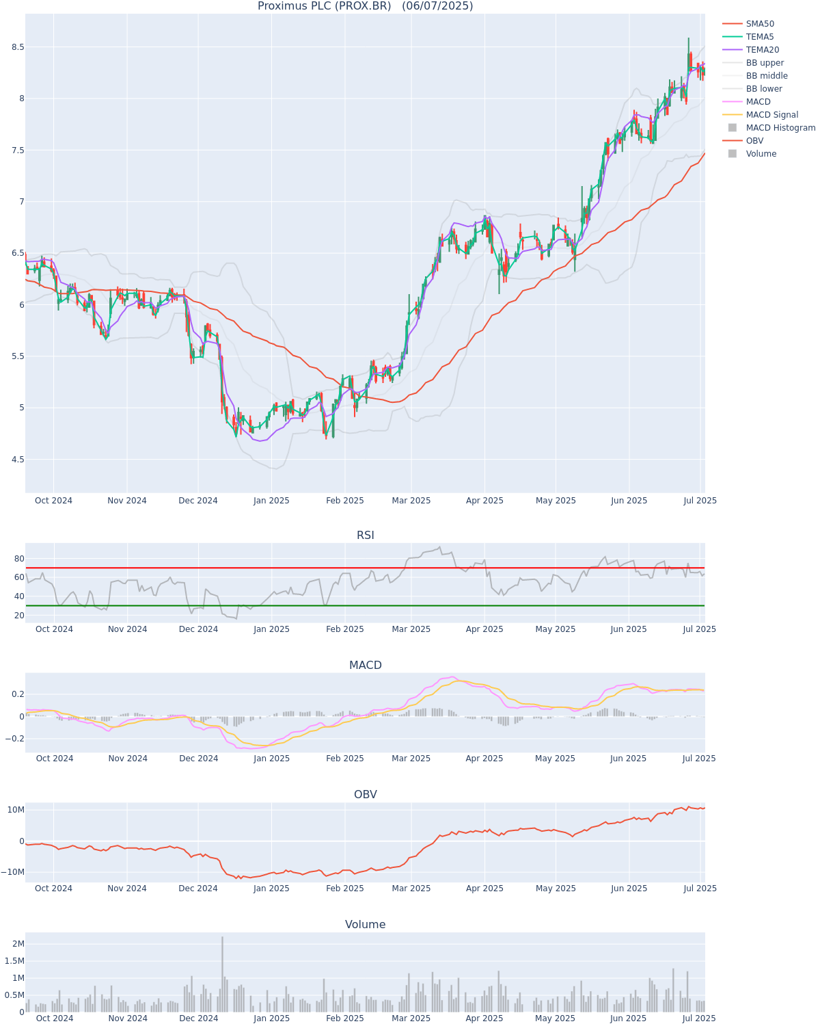Click Jan 2025 label on price chart axis
The image size is (820, 1026).
271,501
